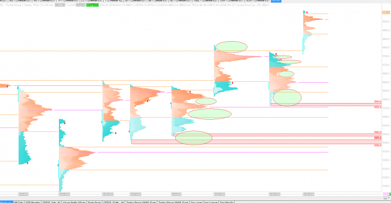Image resolution: width=391 pixels, height=203 pixels.
Task: Click the scroll-right arrow beside the scrollbar
Action: [389, 198]
